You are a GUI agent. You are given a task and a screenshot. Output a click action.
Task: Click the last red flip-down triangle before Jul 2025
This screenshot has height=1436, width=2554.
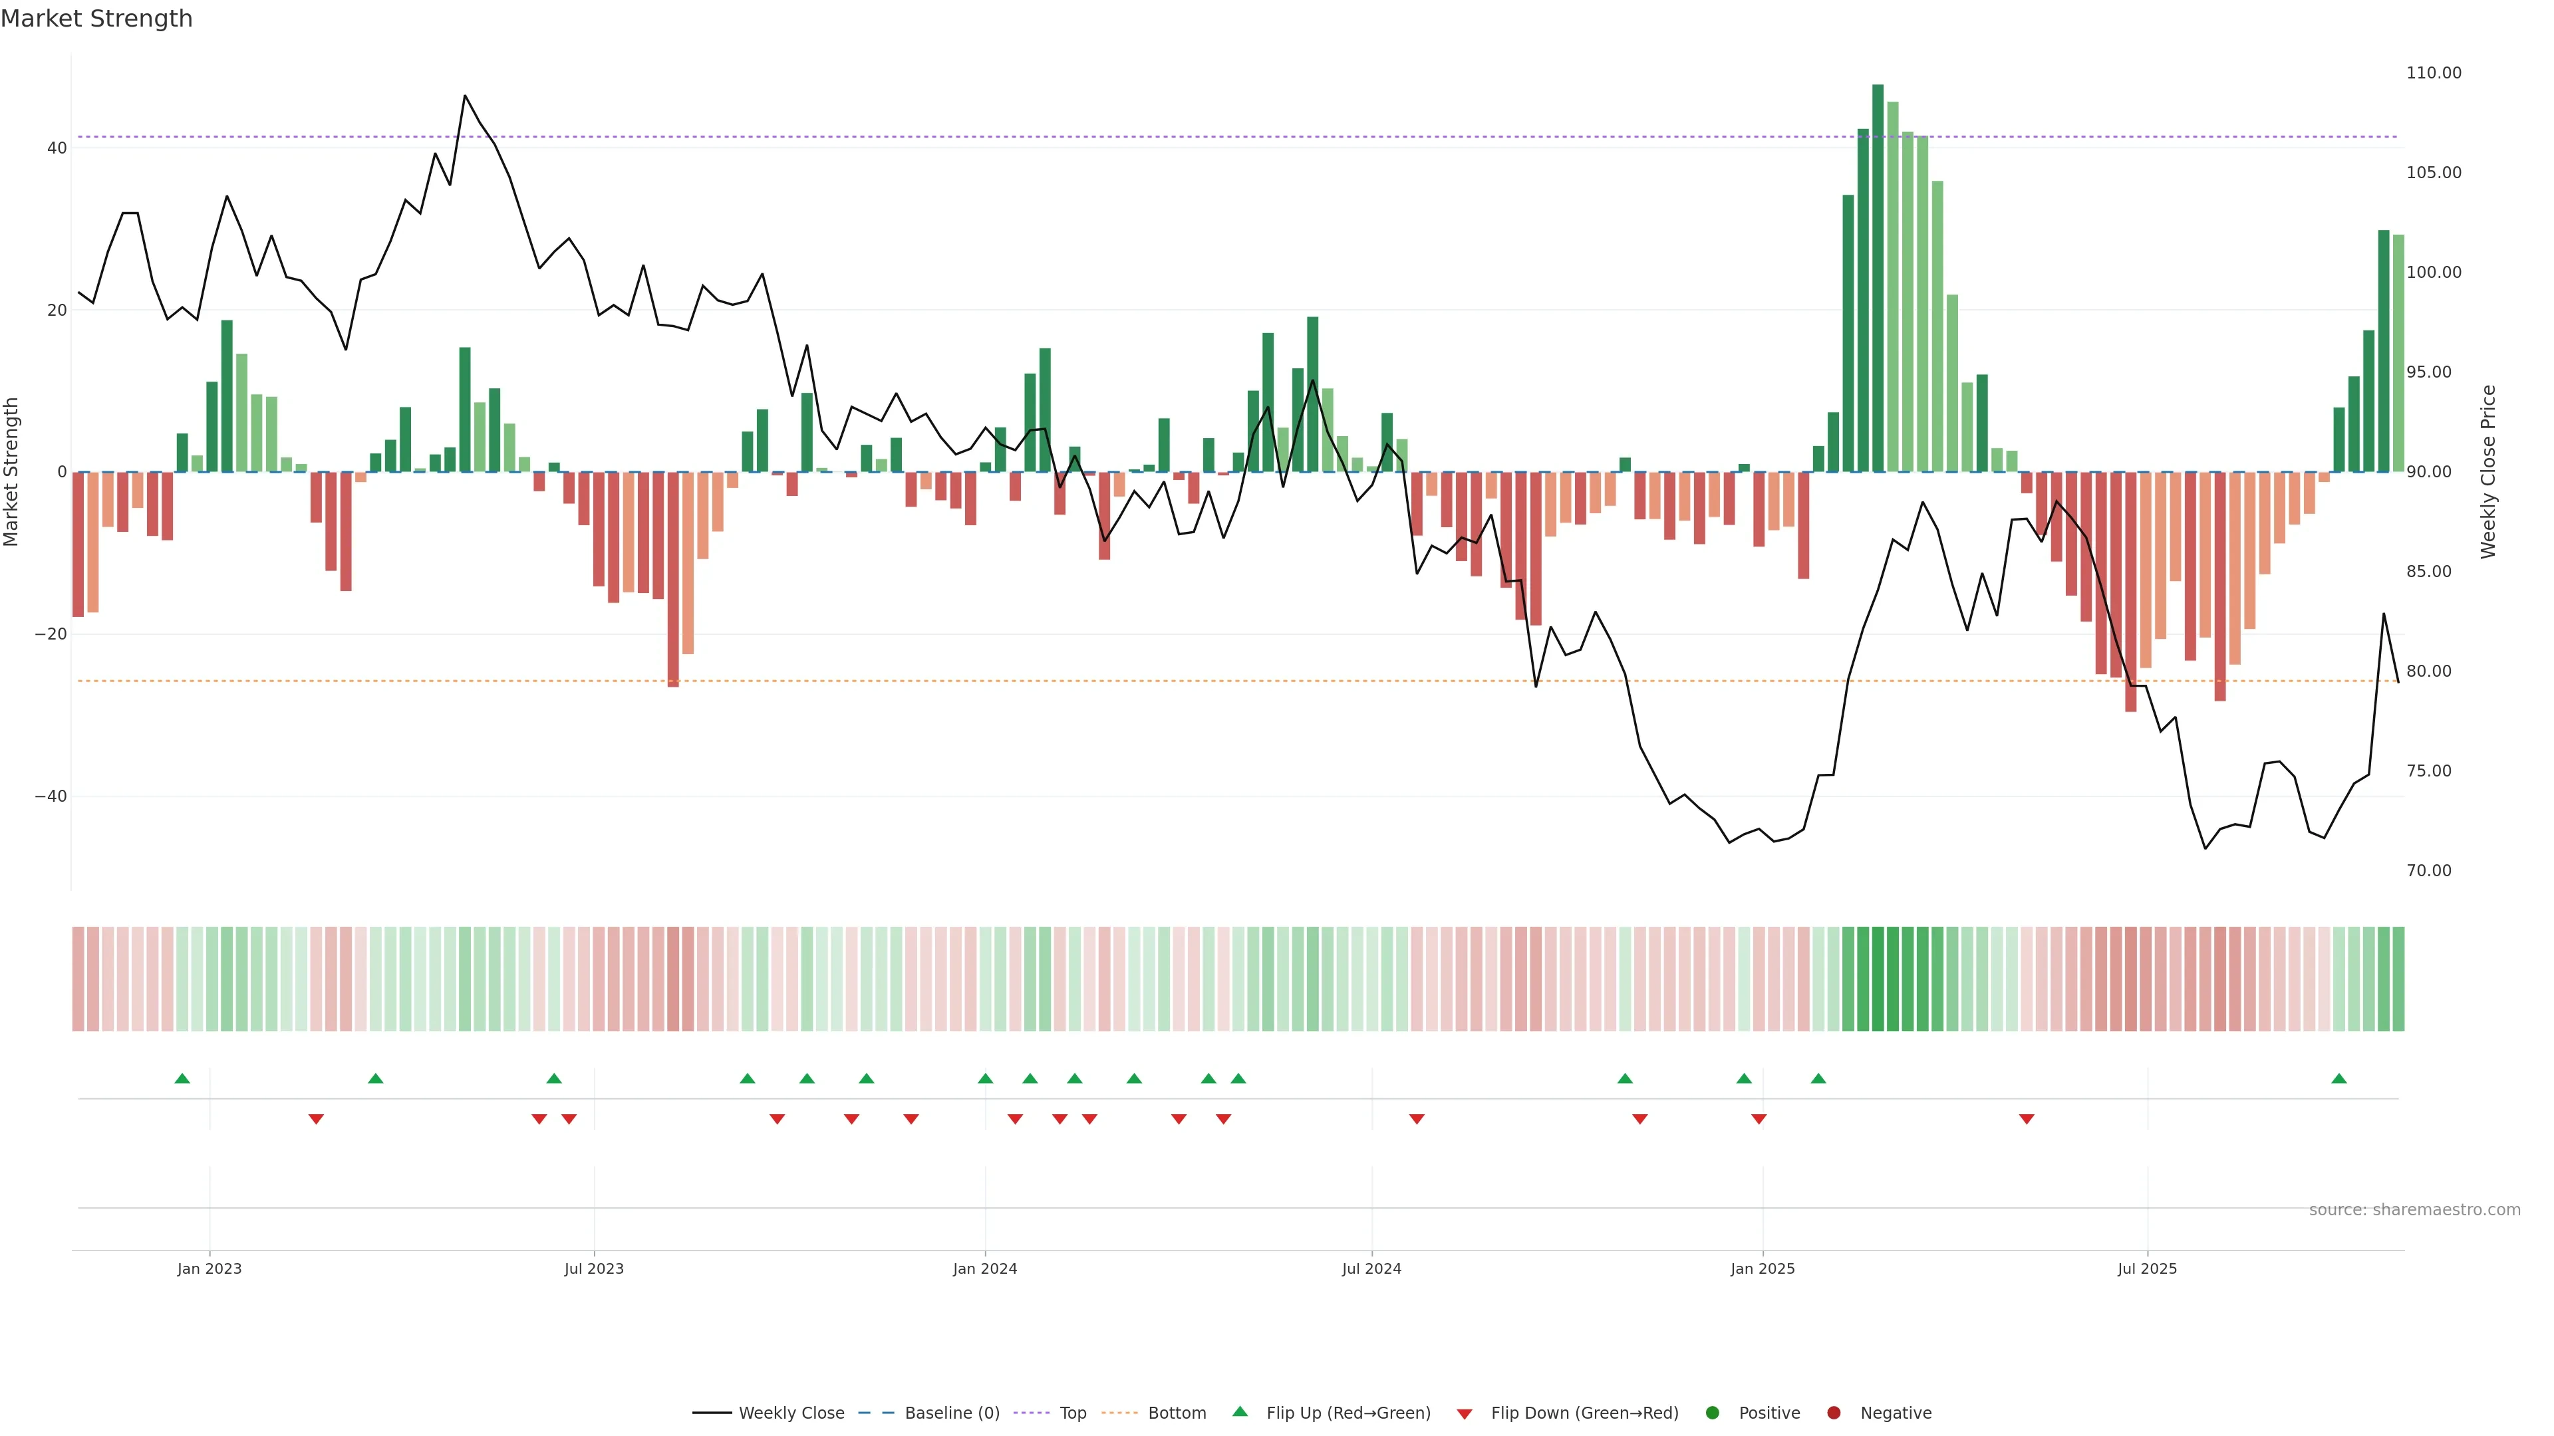pyautogui.click(x=2027, y=1119)
